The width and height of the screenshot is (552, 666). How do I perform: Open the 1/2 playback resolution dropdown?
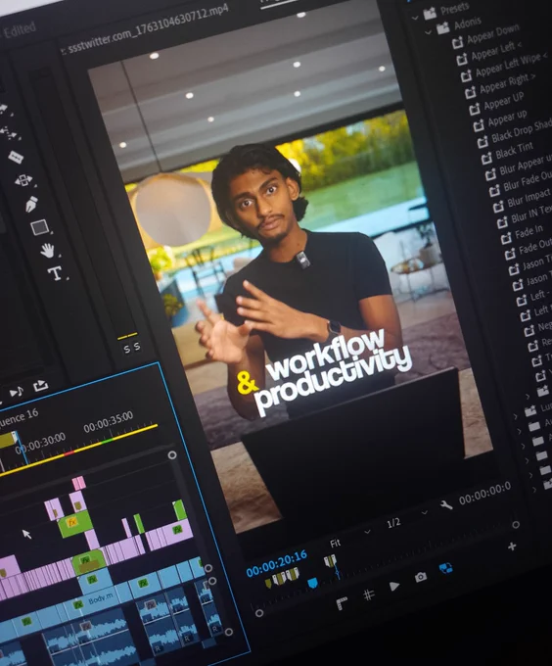pos(406,519)
